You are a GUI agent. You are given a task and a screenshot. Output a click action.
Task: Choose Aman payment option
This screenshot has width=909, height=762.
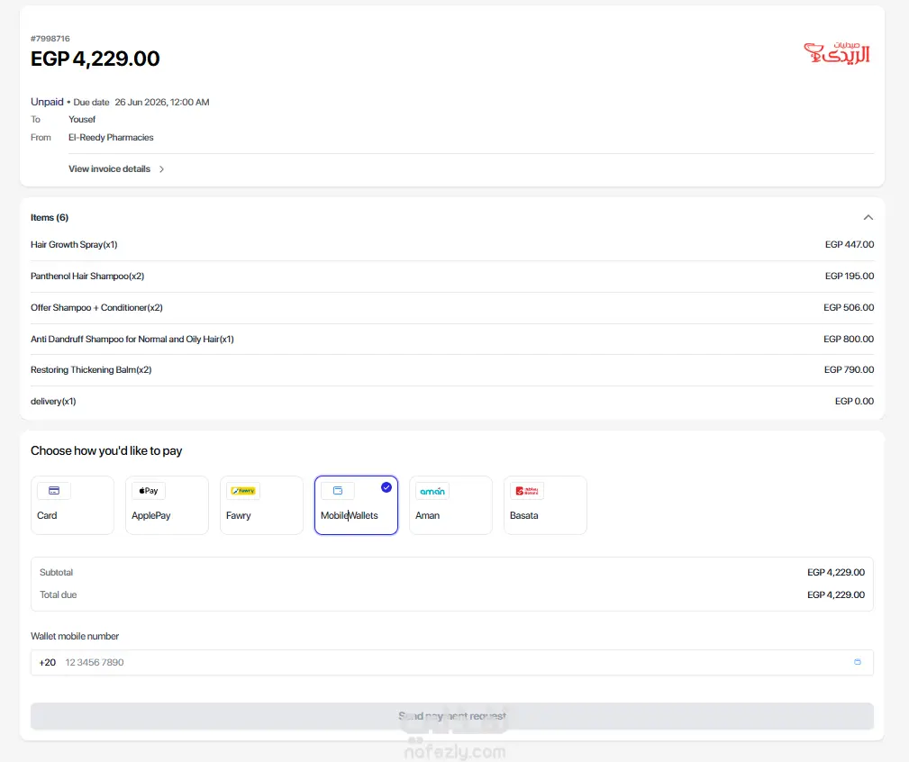(450, 505)
